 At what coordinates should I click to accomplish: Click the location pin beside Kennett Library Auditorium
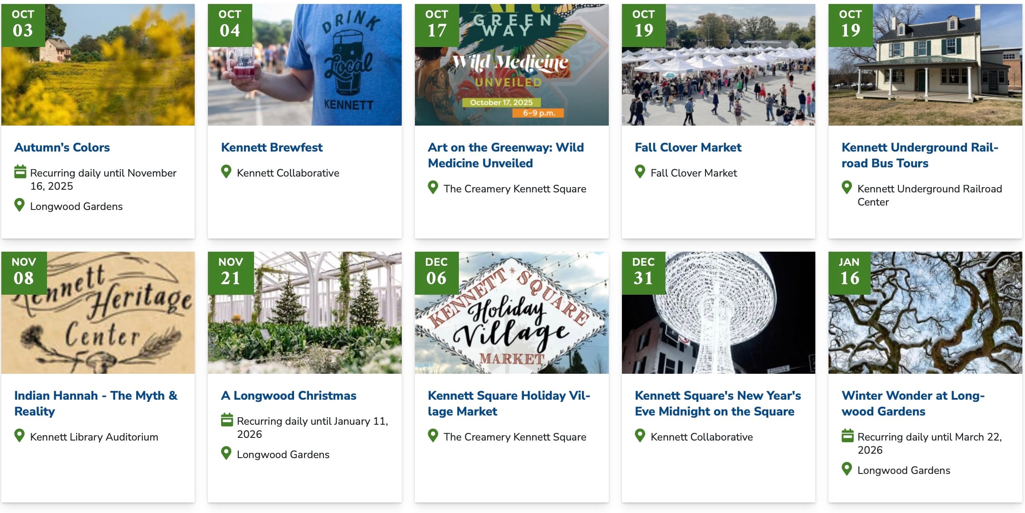tap(19, 436)
